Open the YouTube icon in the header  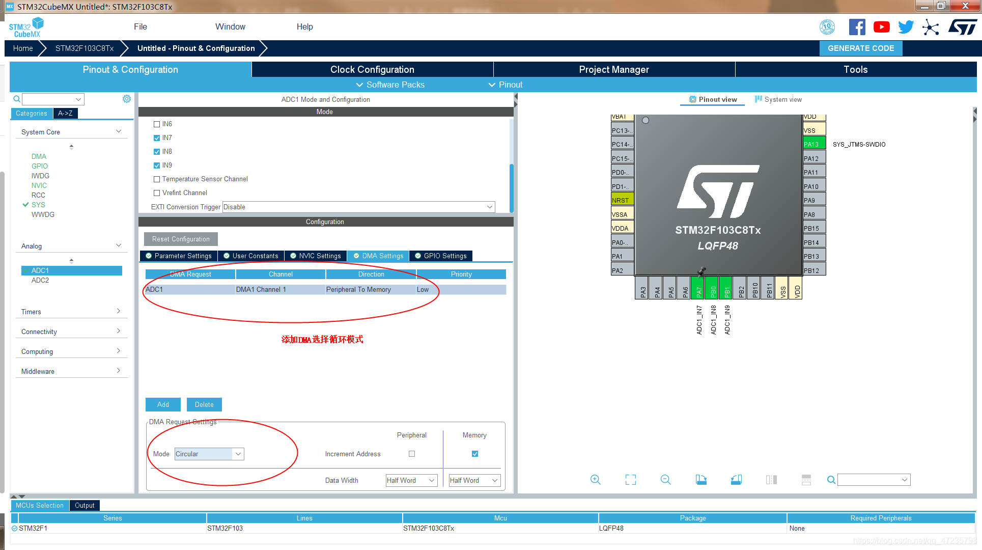[x=881, y=27]
